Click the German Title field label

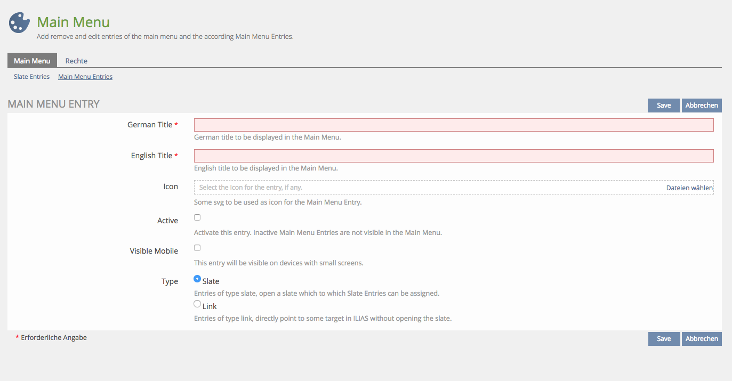(x=150, y=125)
